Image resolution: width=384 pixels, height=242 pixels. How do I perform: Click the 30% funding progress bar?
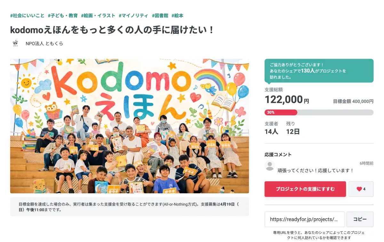tap(319, 113)
